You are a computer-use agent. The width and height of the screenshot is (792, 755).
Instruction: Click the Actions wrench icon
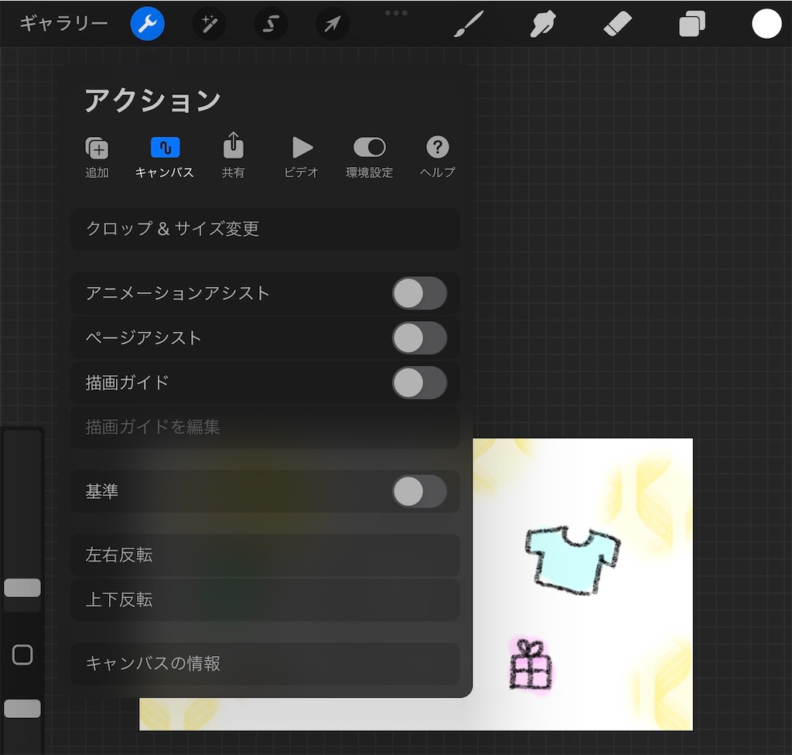pyautogui.click(x=147, y=24)
